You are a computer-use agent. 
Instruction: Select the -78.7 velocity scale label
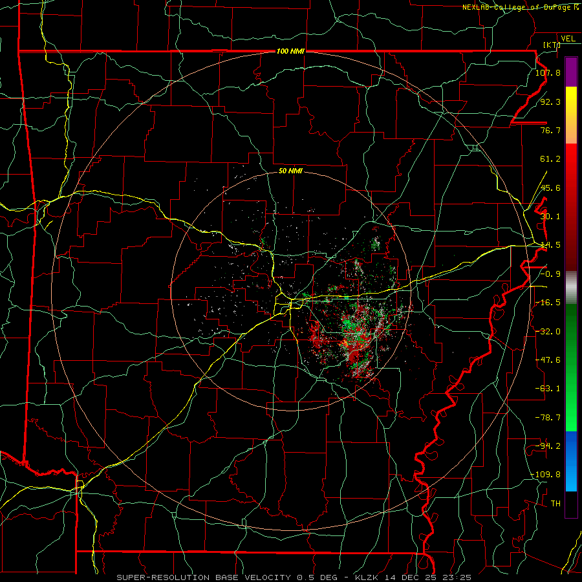click(x=548, y=418)
